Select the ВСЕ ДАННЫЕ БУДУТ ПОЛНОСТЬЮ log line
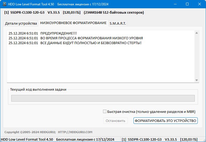This screenshot has height=142, width=206. pos(75,43)
